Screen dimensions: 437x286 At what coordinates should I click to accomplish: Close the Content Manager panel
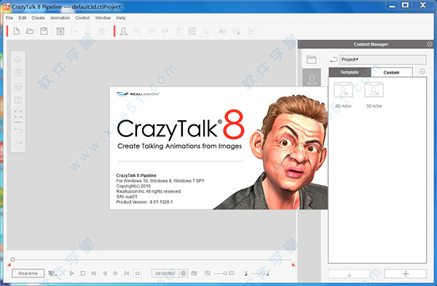(430, 44)
